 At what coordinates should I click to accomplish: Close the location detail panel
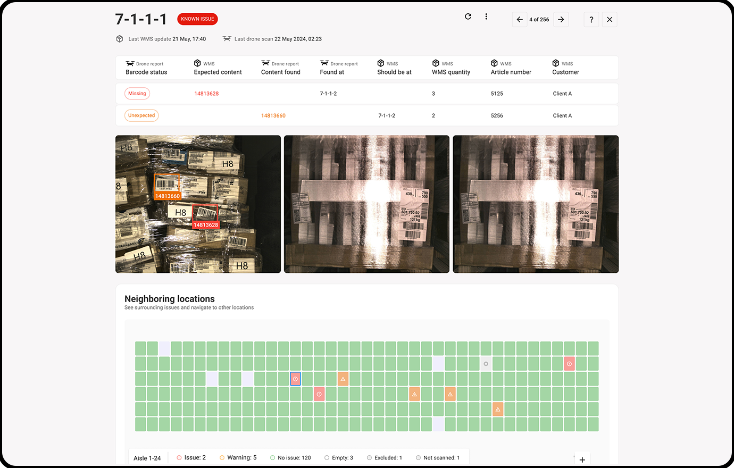[610, 20]
